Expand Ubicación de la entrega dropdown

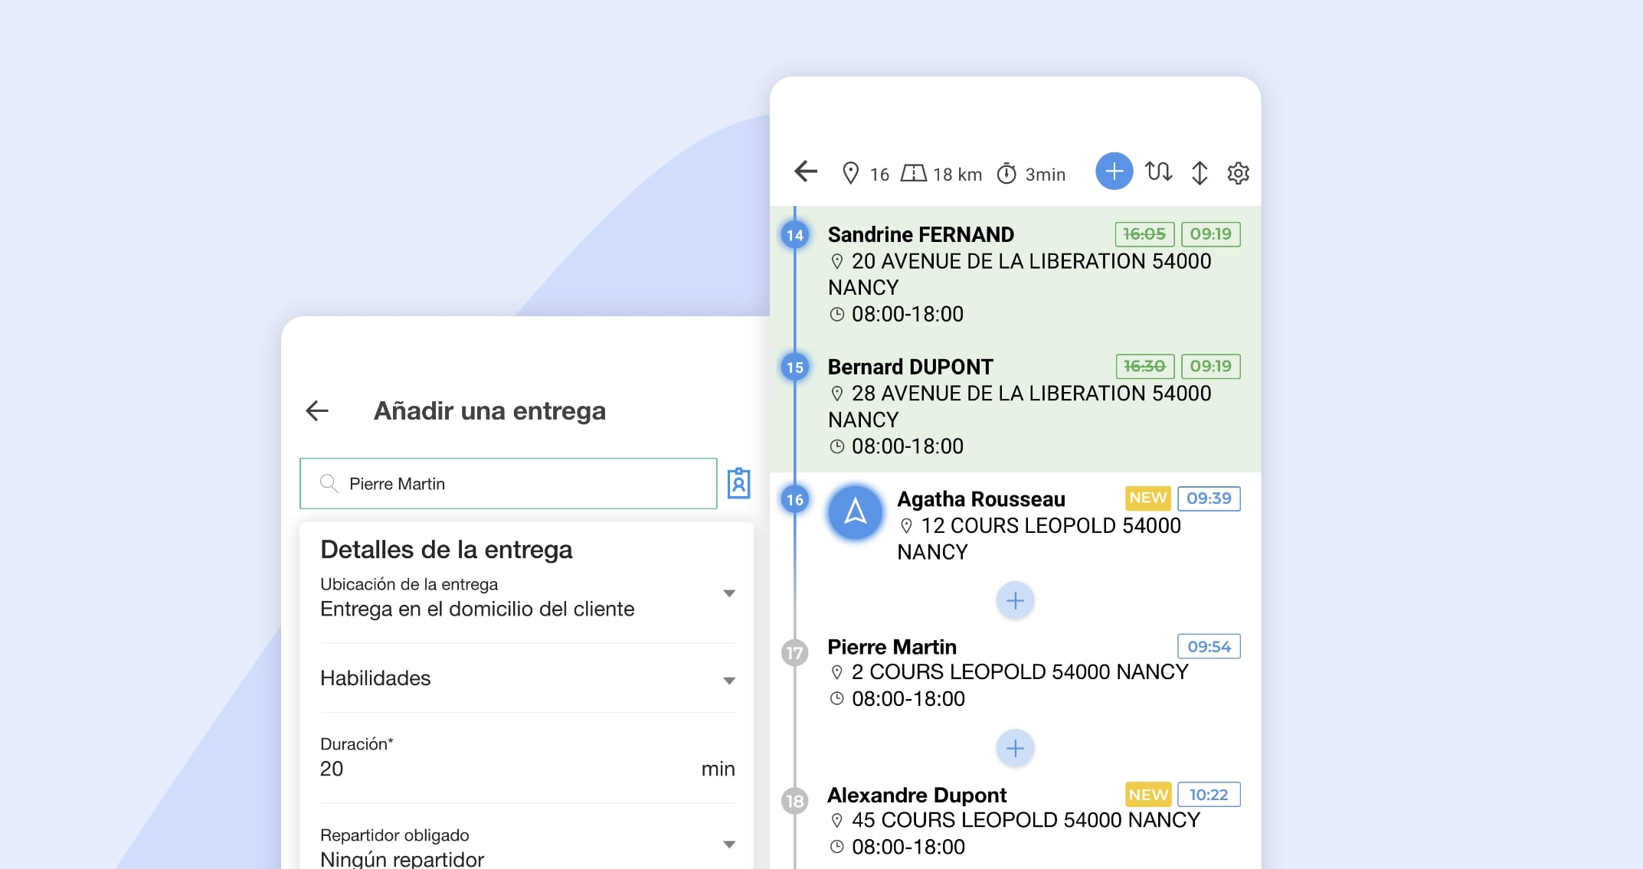pyautogui.click(x=728, y=593)
